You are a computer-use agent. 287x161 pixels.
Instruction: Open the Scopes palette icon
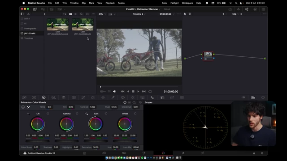[x=253, y=97]
